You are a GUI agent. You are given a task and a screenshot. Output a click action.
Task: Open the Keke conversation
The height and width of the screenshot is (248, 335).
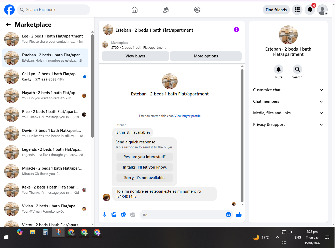(45, 190)
